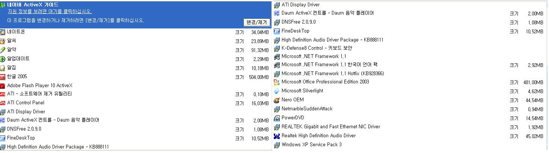Click the 23,89MB size value

(260, 41)
